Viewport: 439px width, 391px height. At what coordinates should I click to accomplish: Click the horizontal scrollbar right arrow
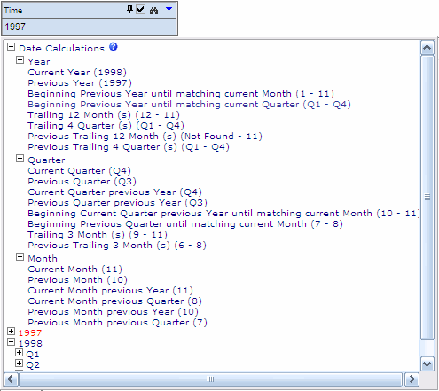[412, 379]
